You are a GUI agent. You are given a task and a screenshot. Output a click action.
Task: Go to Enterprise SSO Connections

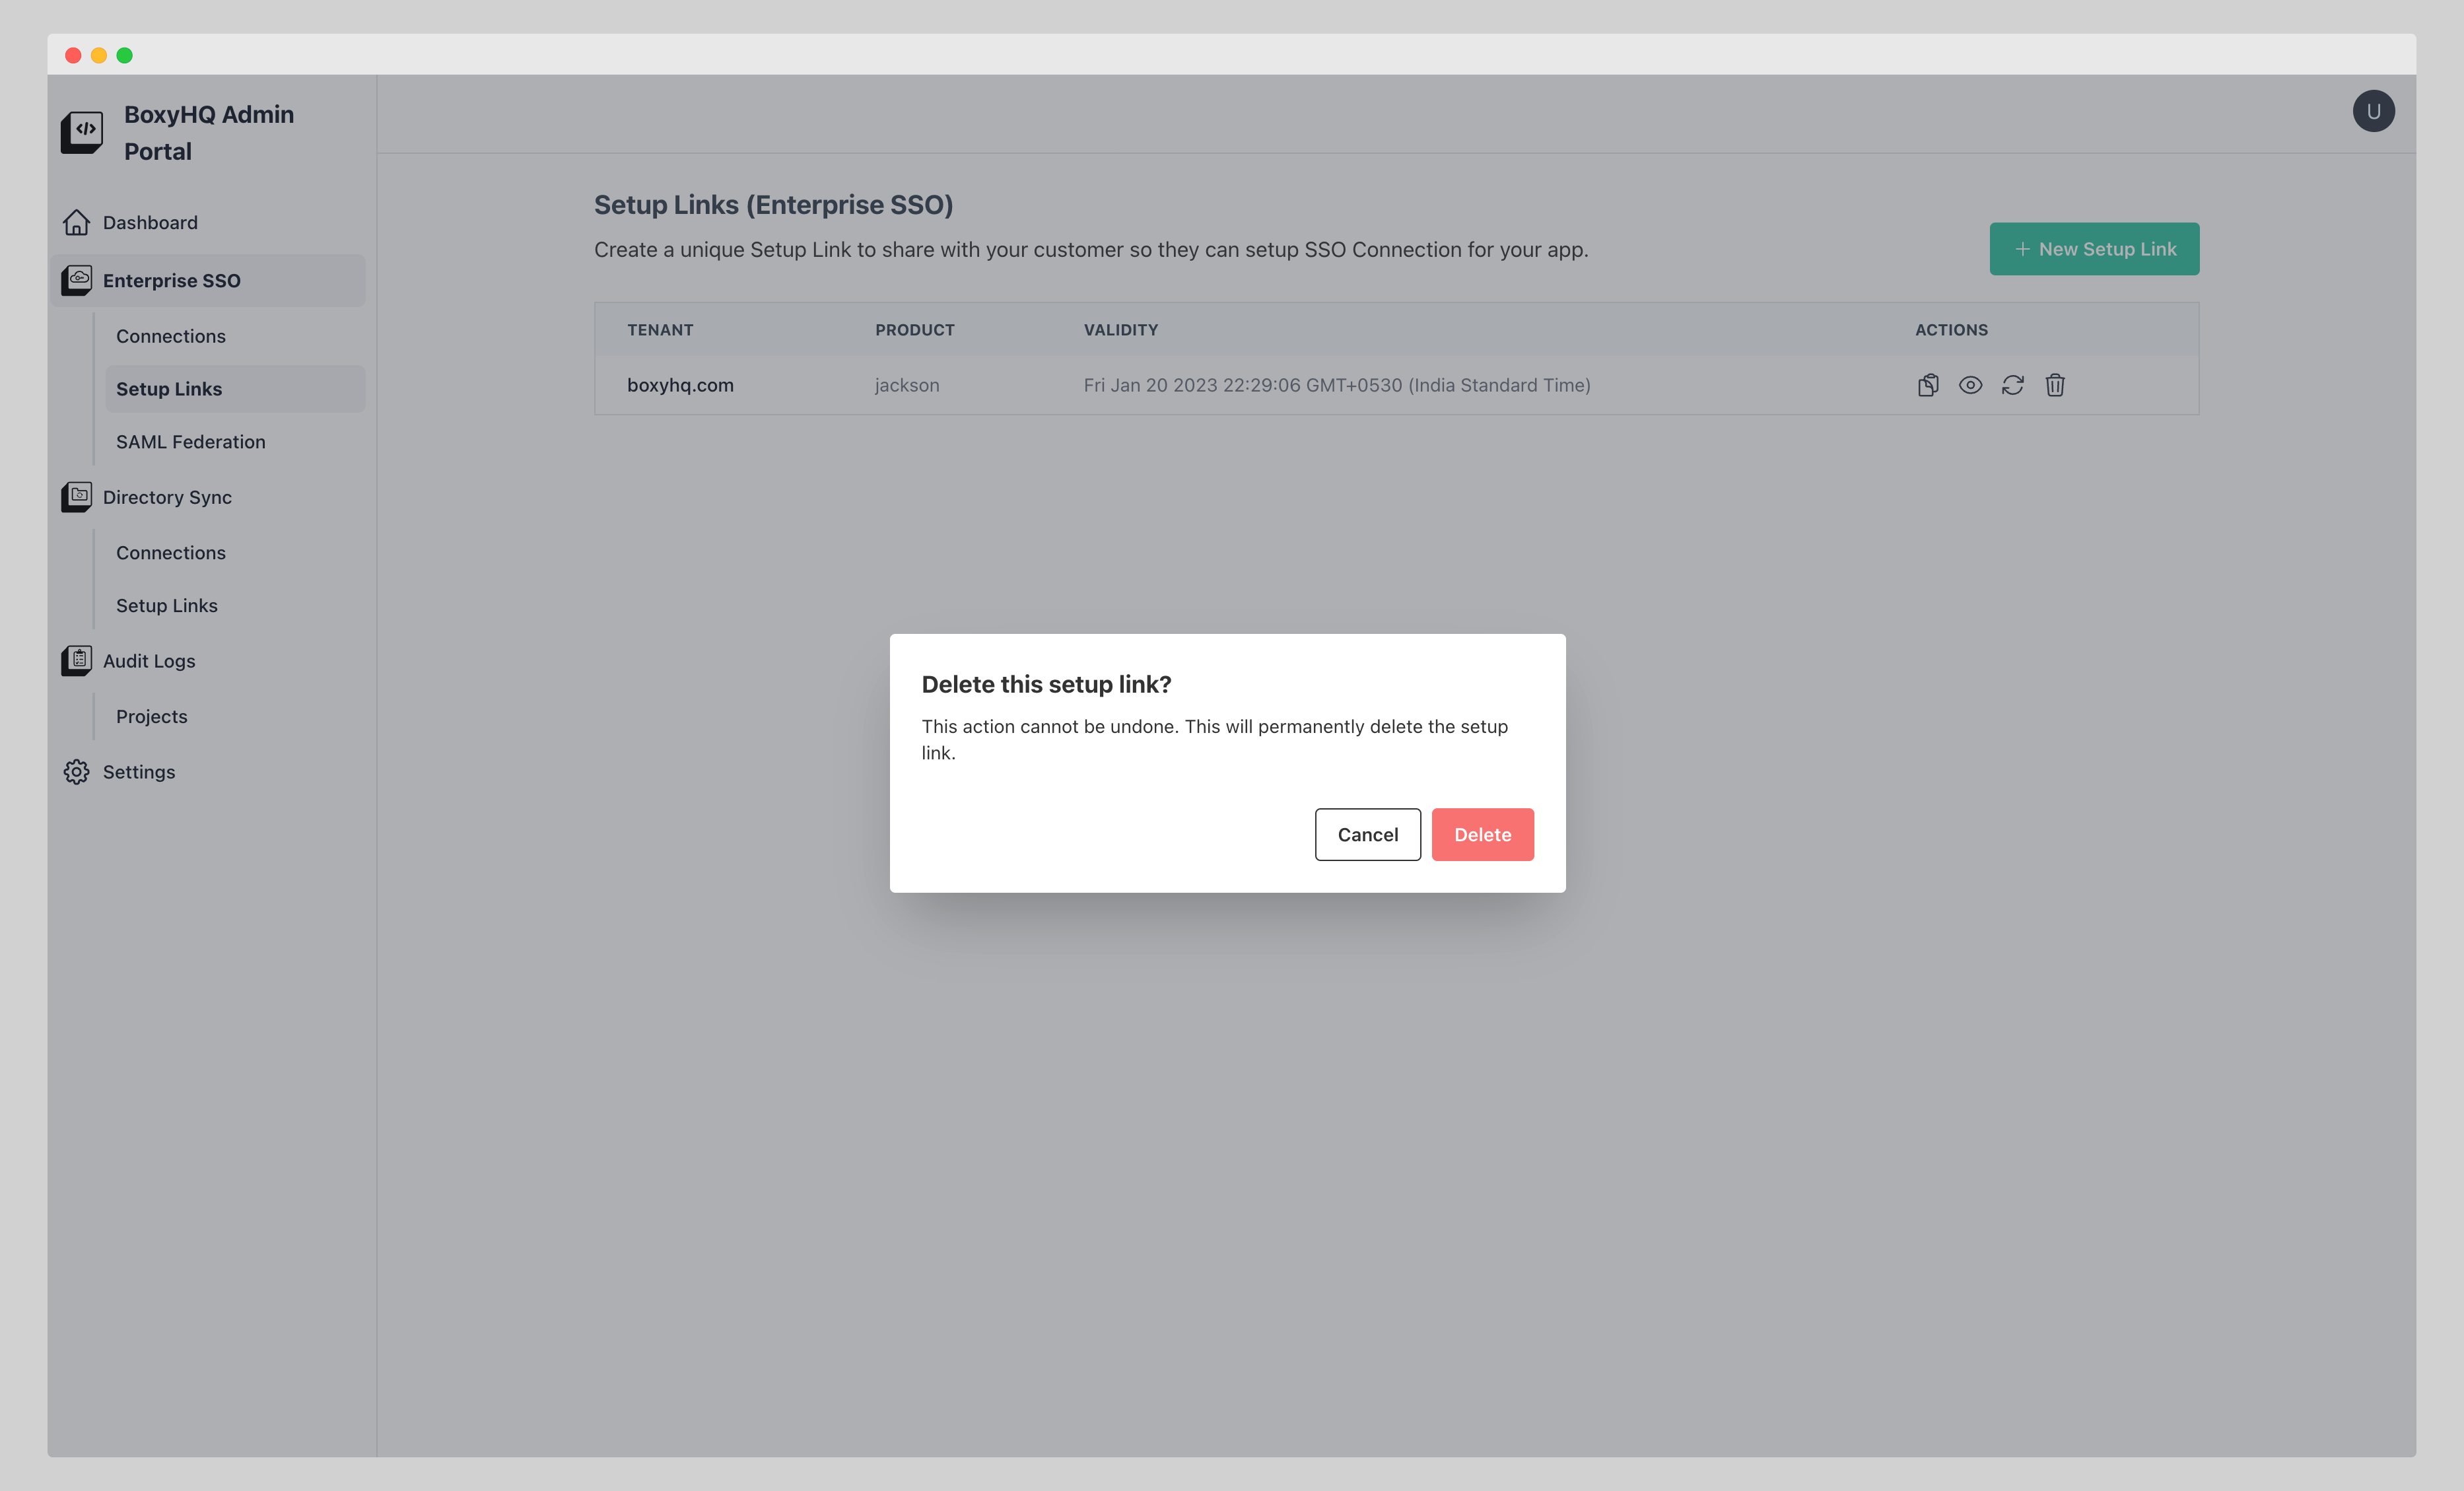[x=171, y=336]
